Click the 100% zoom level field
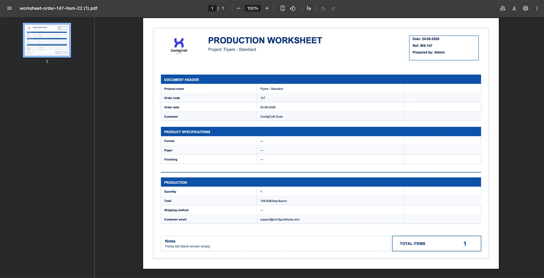This screenshot has width=544, height=278. point(253,8)
